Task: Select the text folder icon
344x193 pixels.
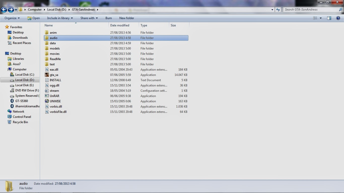Action: [x=47, y=64]
